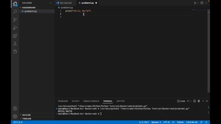This screenshot has width=221, height=124.
Task: Open the Debug Console tab
Action: (x=91, y=101)
